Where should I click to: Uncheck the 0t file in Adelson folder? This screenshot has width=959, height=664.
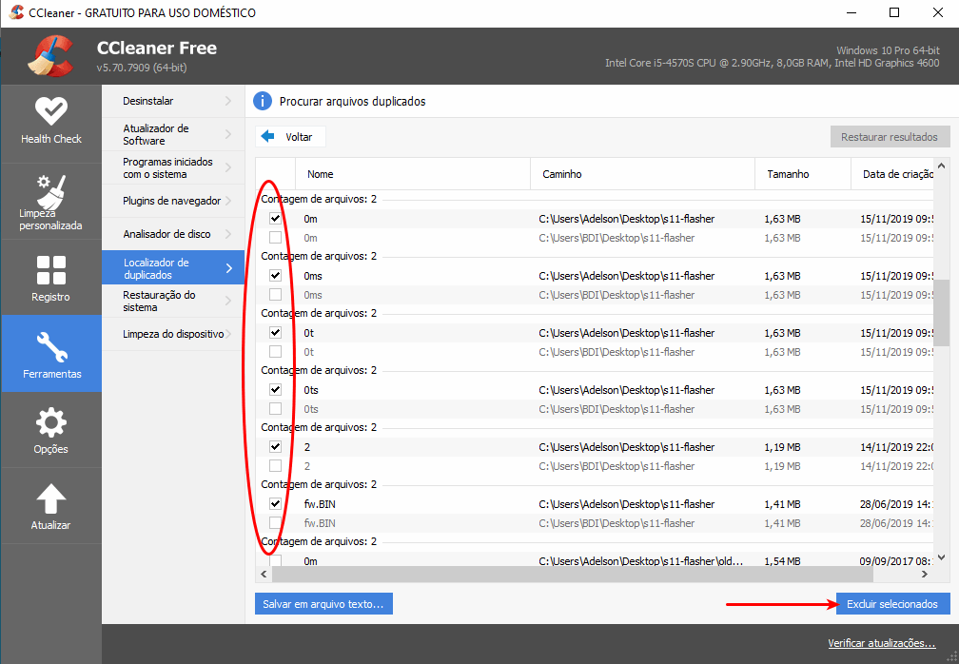(x=275, y=333)
